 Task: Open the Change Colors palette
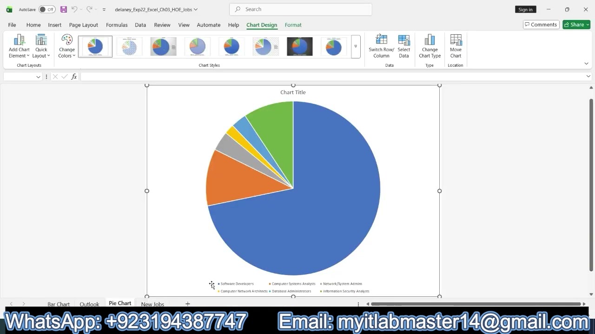point(67,46)
